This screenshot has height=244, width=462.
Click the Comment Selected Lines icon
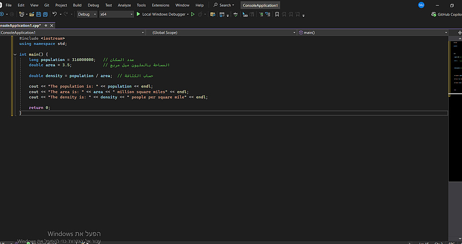(x=261, y=14)
